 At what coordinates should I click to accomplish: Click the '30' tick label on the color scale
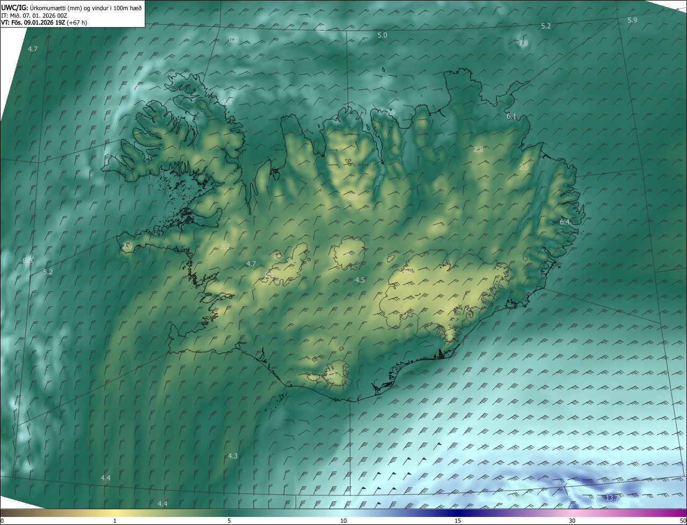pyautogui.click(x=572, y=521)
